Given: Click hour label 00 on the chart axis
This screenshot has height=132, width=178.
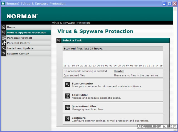Looking at the screenshot, I should click(98, 66).
